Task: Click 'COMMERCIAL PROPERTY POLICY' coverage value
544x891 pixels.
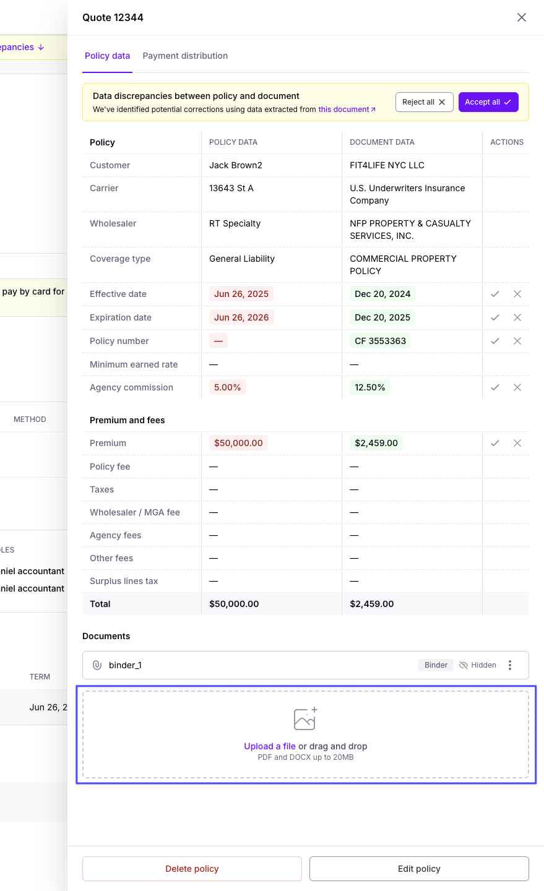Action: [x=403, y=265]
